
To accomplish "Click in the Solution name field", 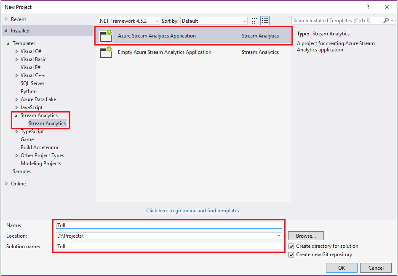I will [x=169, y=246].
